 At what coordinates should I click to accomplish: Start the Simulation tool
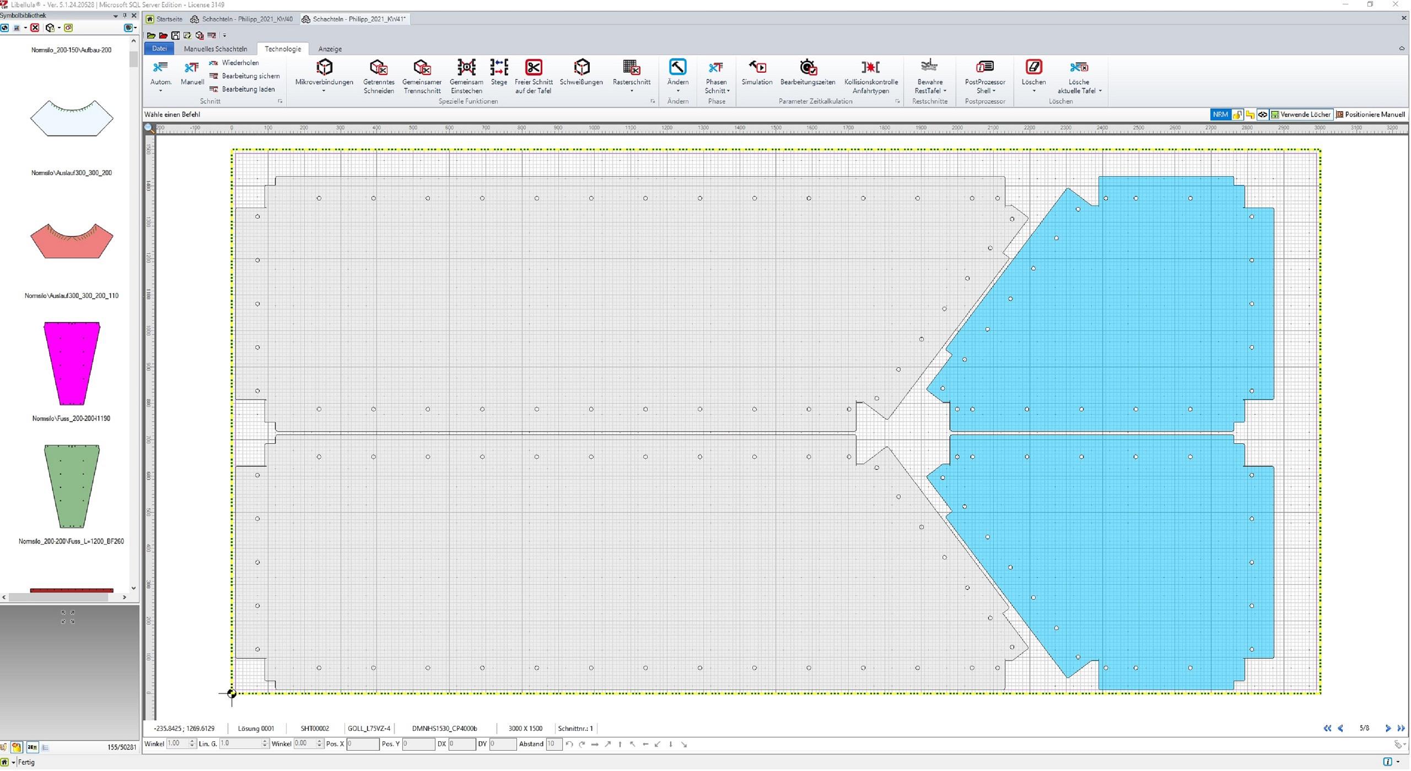click(757, 68)
